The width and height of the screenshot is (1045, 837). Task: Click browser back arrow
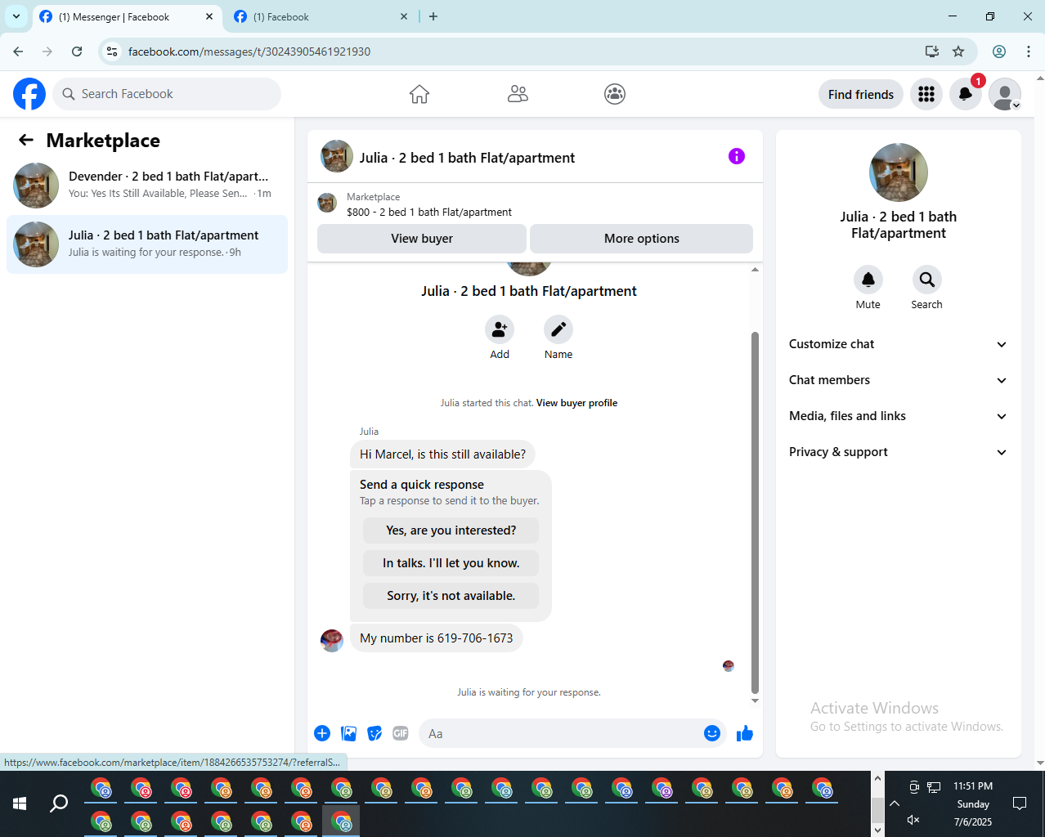(18, 51)
